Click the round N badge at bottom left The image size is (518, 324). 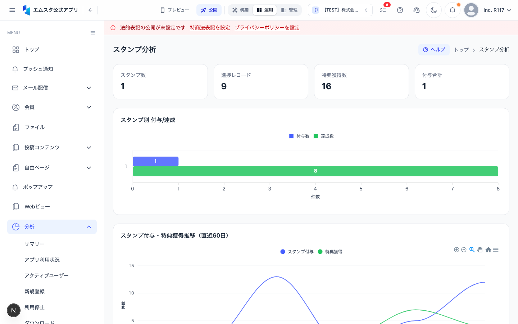coord(14,310)
